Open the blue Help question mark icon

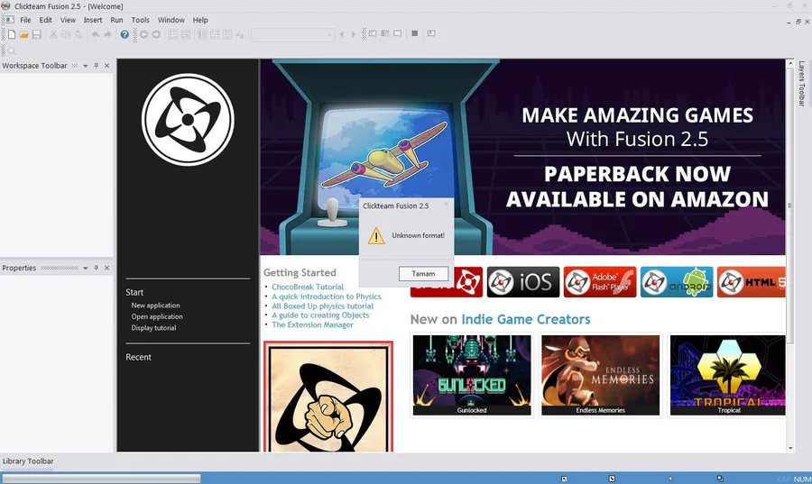tap(125, 34)
